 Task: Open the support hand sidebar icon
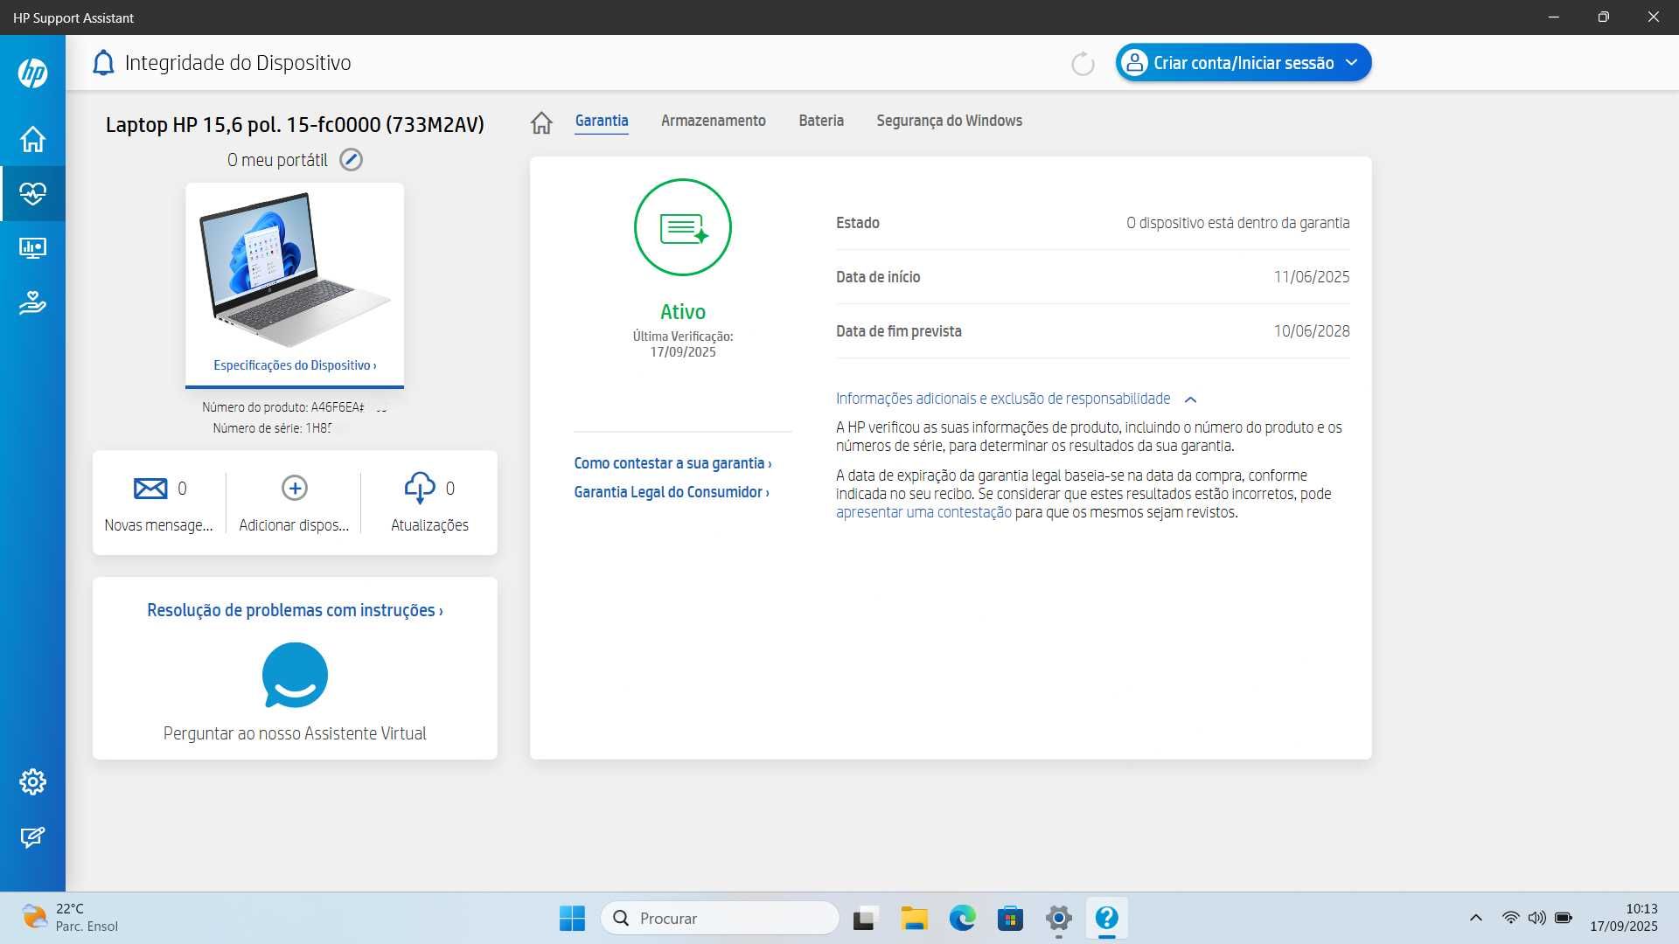32,302
